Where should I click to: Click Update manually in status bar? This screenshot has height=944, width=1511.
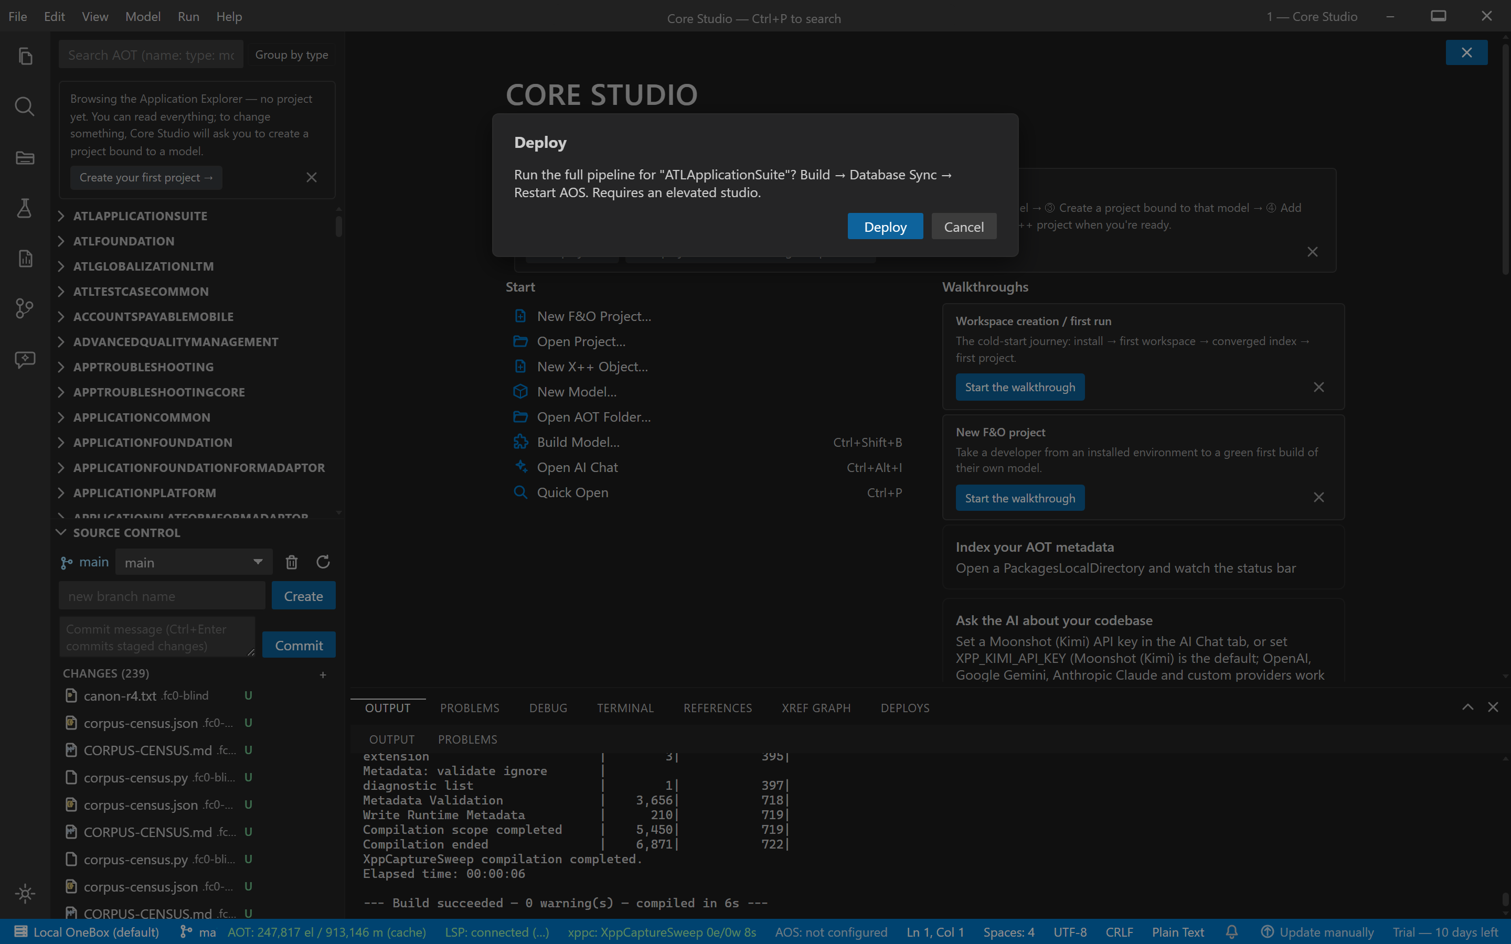point(1317,931)
